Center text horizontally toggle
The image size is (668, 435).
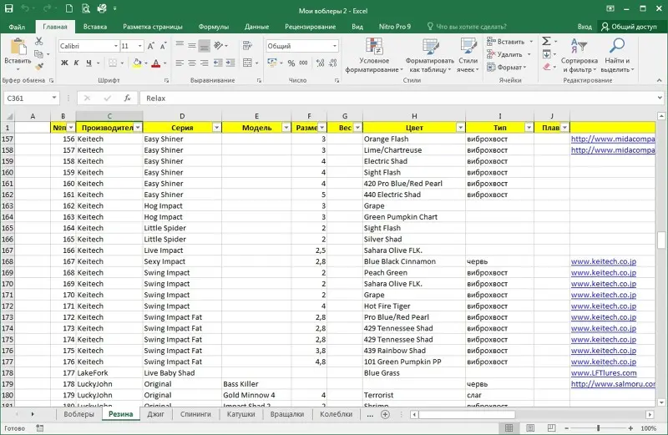pyautogui.click(x=192, y=63)
